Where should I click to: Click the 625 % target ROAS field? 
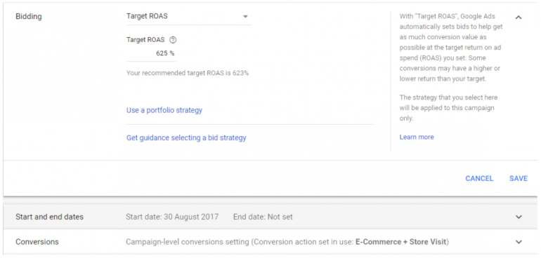152,53
